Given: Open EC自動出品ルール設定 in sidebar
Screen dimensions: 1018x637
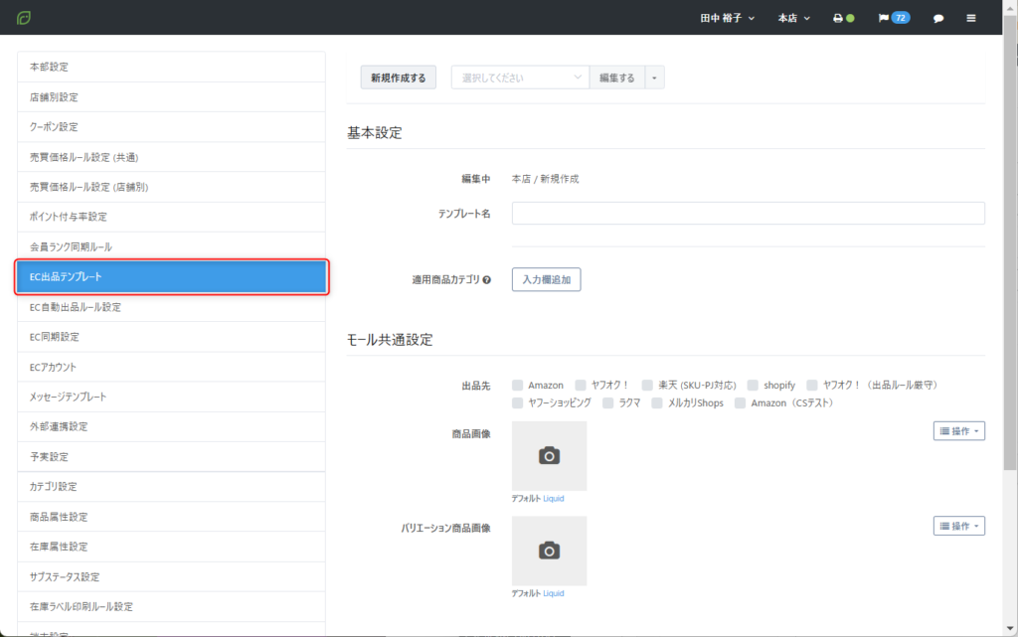Looking at the screenshot, I should pyautogui.click(x=171, y=307).
